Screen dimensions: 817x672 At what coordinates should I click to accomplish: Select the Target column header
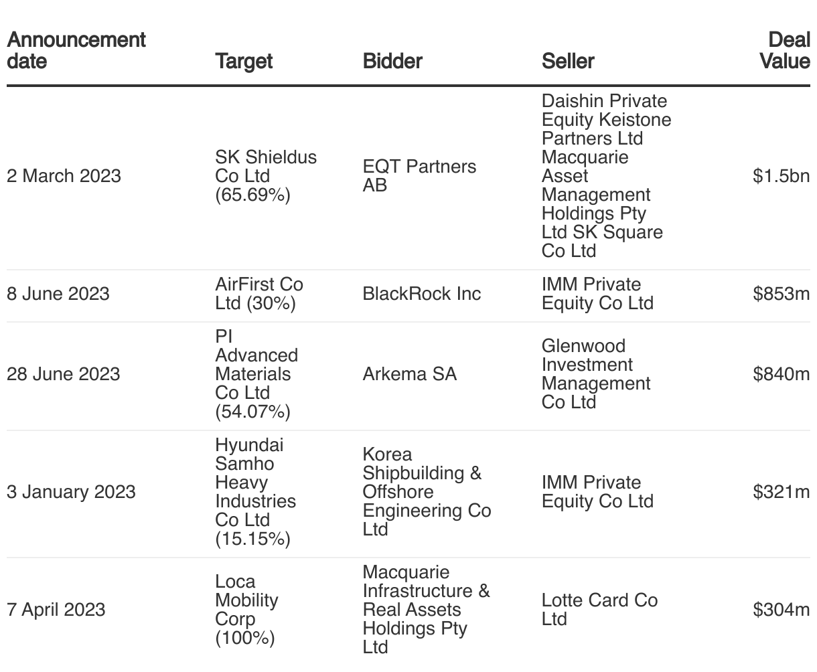coord(244,61)
